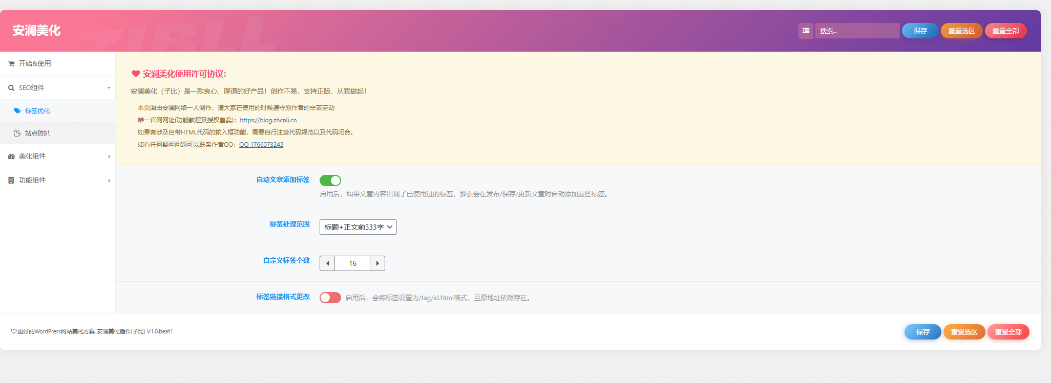Screen dimensions: 1051x383
Task: Increase 自定义标签个数 with right arrow
Action: 377,263
